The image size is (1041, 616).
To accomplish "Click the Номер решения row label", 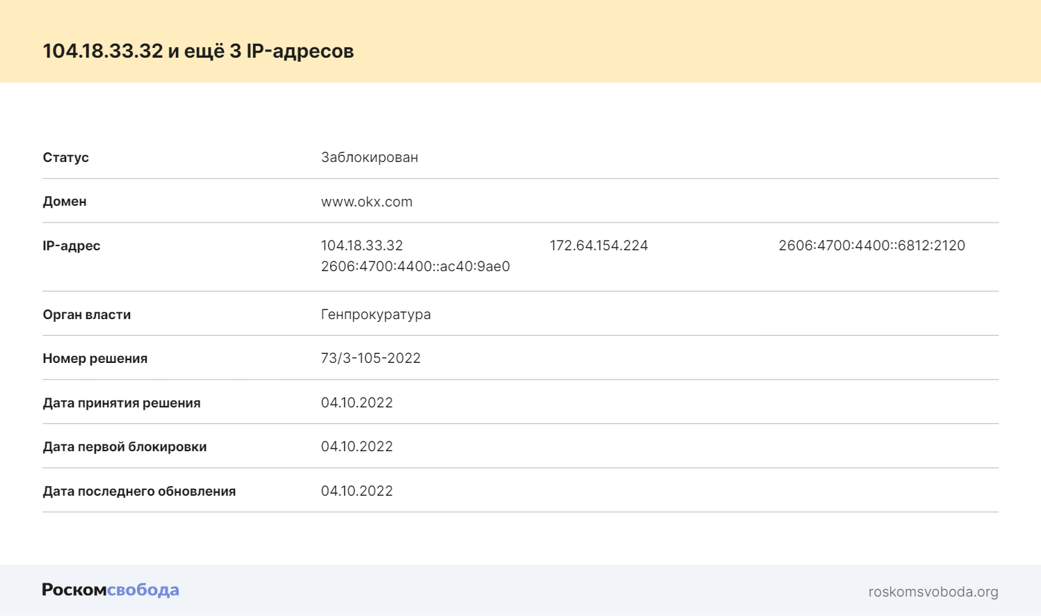I will coord(95,359).
